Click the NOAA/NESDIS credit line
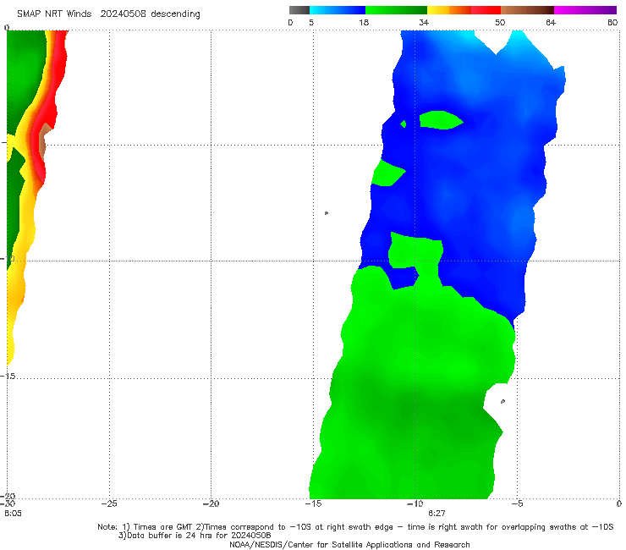The width and height of the screenshot is (626, 550). coord(349,544)
